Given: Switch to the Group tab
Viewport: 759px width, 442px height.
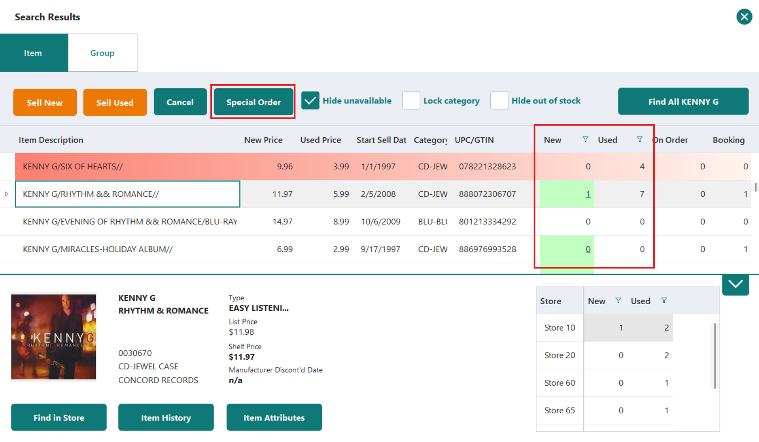Looking at the screenshot, I should [x=102, y=53].
